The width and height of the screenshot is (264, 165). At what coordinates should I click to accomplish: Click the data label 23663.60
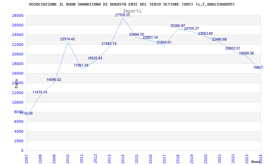pyautogui.click(x=205, y=34)
